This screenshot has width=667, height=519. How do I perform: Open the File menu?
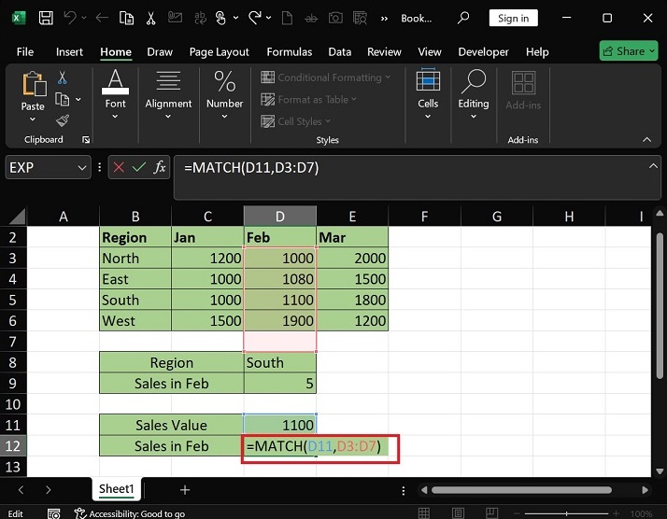(x=25, y=52)
